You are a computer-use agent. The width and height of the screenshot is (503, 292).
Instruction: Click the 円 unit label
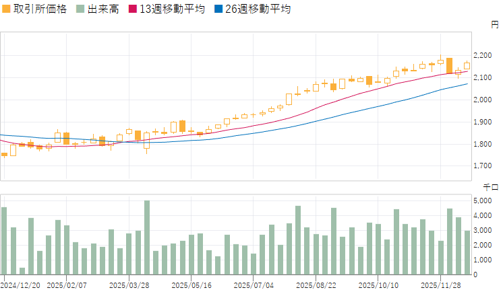[495, 25]
